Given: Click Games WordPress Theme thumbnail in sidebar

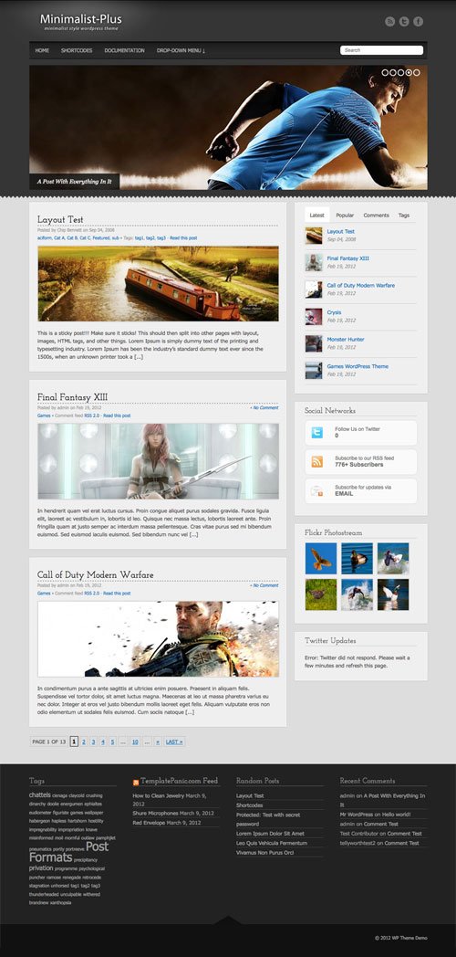Looking at the screenshot, I should [314, 370].
